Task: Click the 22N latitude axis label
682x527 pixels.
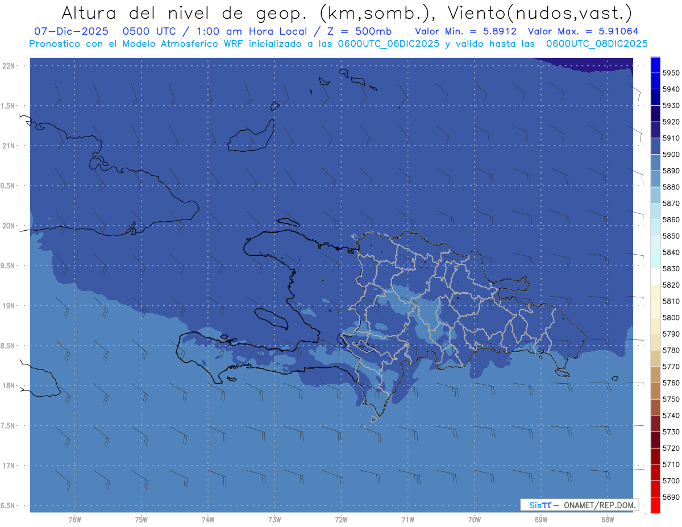Action: pos(9,66)
